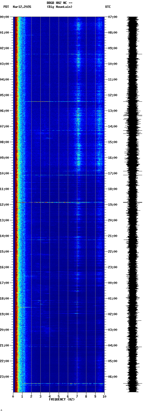Click the PDT time label '18:00'
The width and height of the screenshot is (144, 413).
[5, 299]
